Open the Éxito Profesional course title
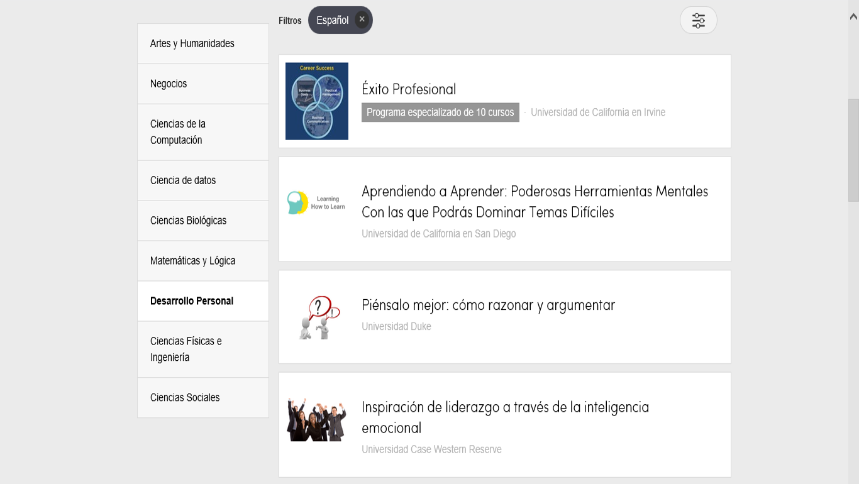Image resolution: width=859 pixels, height=484 pixels. tap(409, 89)
